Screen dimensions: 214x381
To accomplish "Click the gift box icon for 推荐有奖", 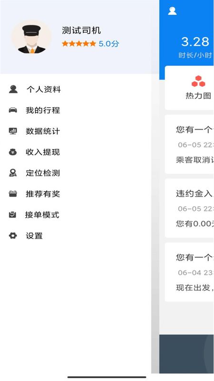I will 13,194.
